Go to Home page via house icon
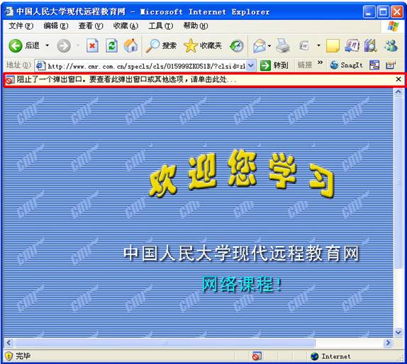The width and height of the screenshot is (407, 364). pyautogui.click(x=130, y=46)
